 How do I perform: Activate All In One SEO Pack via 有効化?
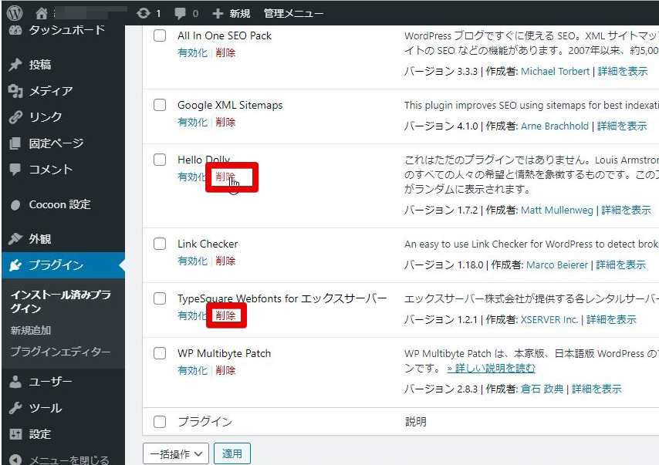[192, 52]
